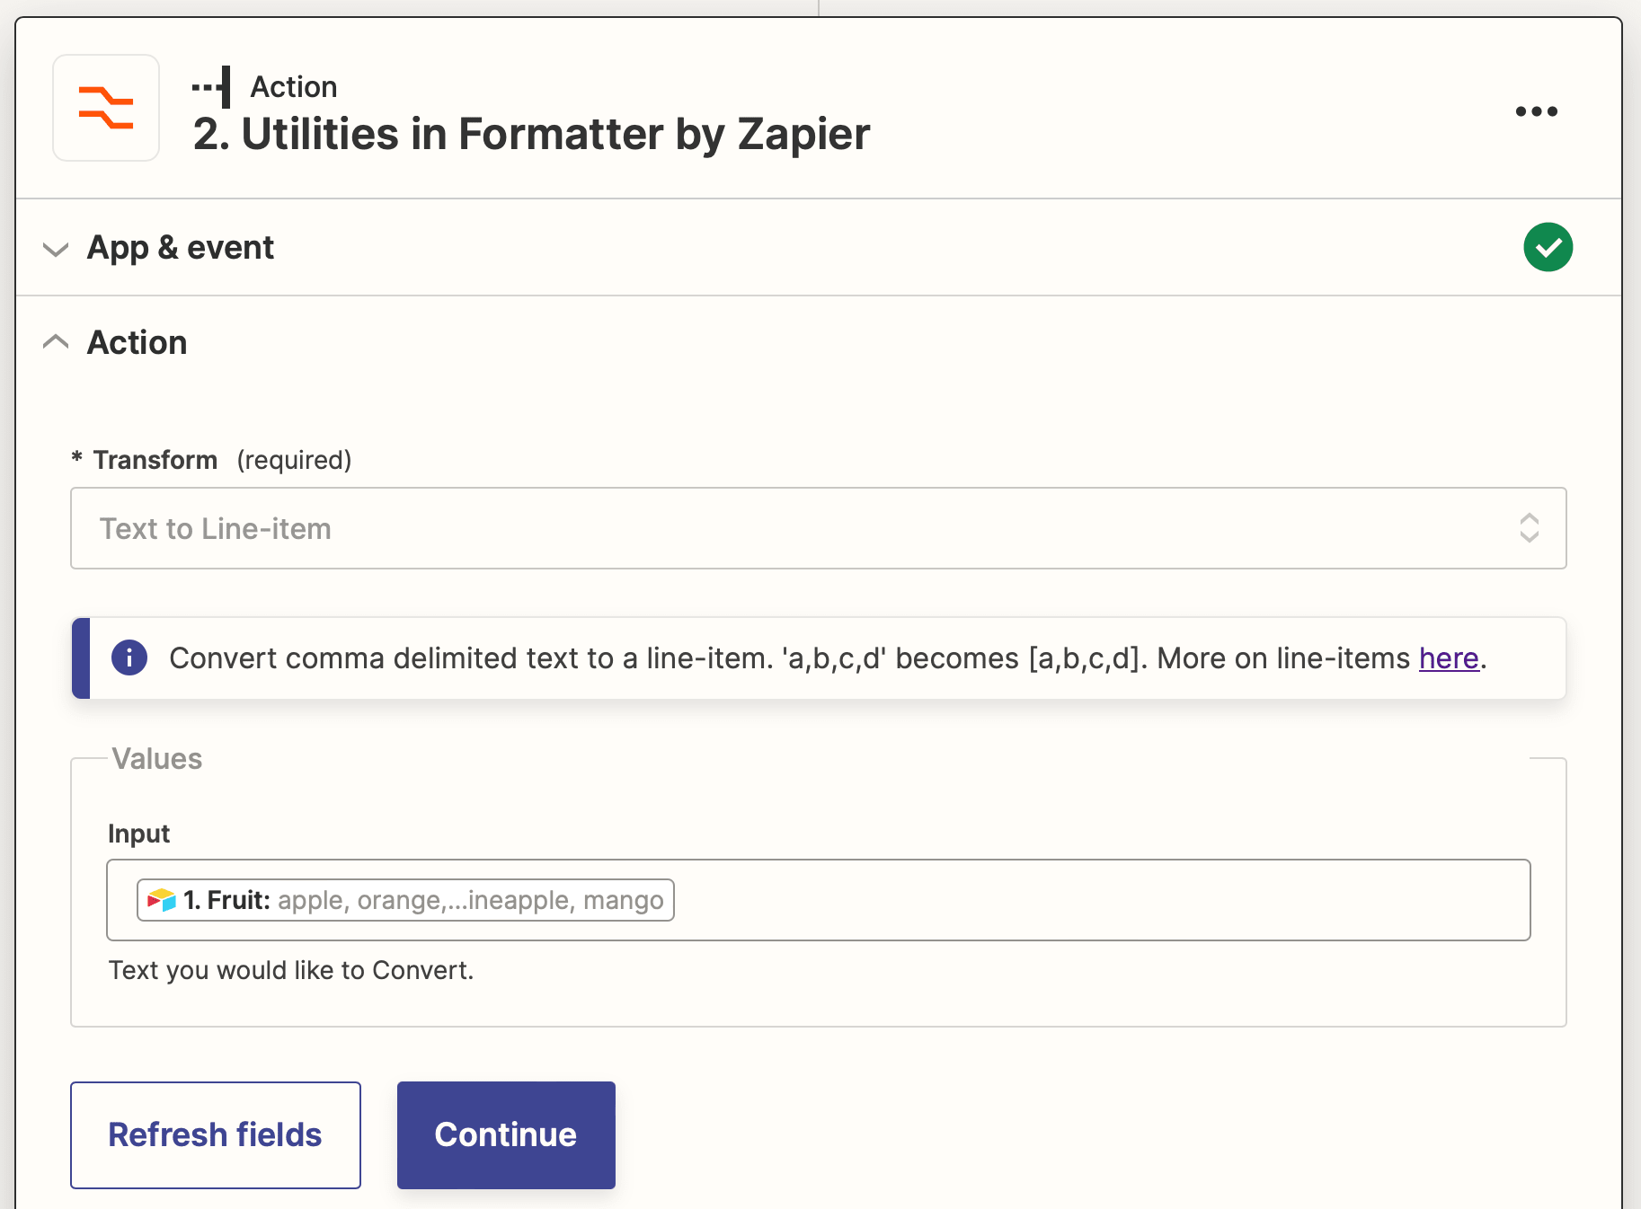1641x1209 pixels.
Task: Click the step title "2. Utilities in Formatter"
Action: [x=532, y=134]
